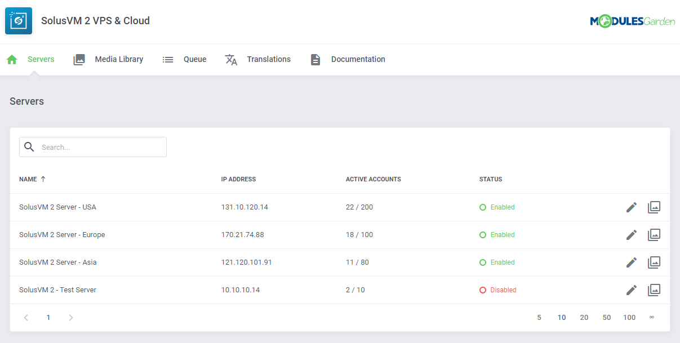Open media library for Test Server row
This screenshot has width=680, height=343.
[x=654, y=290]
